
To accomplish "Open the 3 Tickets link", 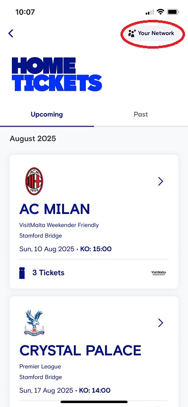I will click(x=48, y=273).
